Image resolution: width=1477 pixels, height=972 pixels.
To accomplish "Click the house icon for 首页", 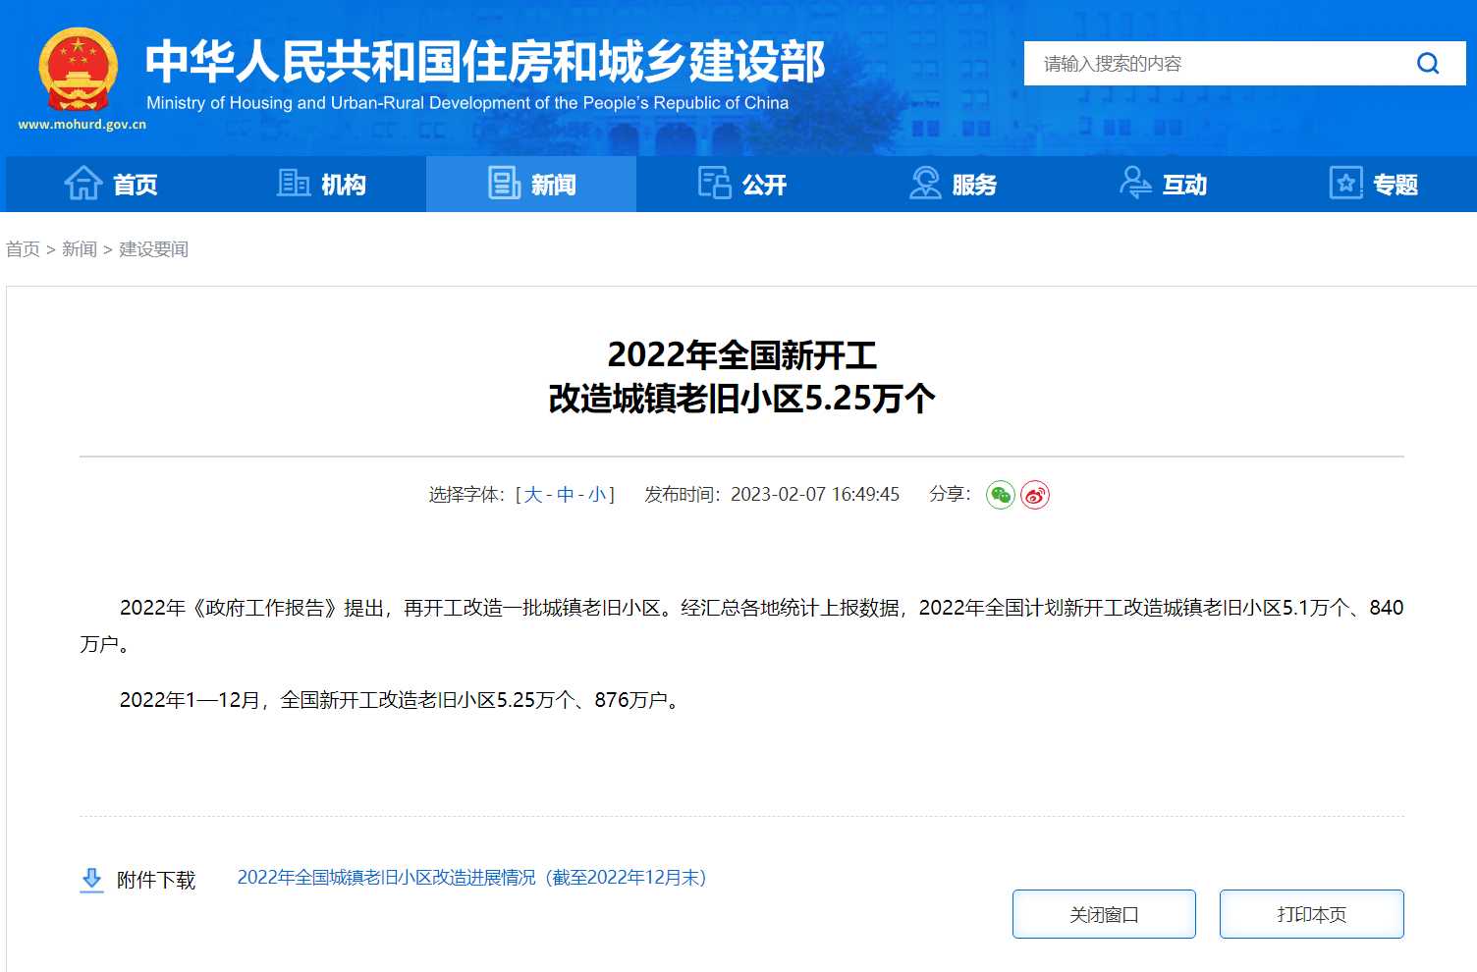I will coord(83,184).
